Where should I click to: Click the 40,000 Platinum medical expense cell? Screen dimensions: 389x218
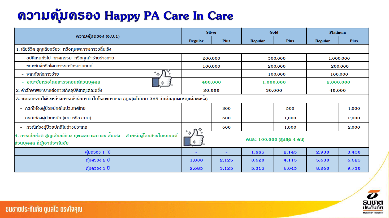(x=338, y=90)
